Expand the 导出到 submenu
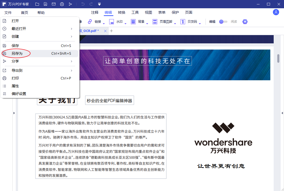The width and height of the screenshot is (284, 191). [x=17, y=70]
